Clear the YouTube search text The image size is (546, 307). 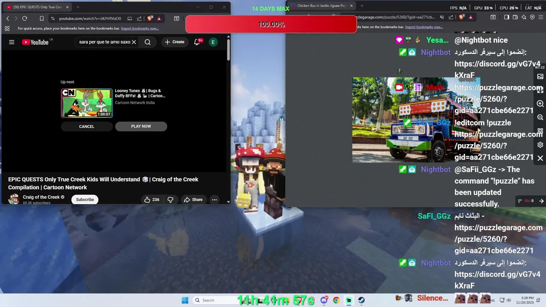pos(134,42)
